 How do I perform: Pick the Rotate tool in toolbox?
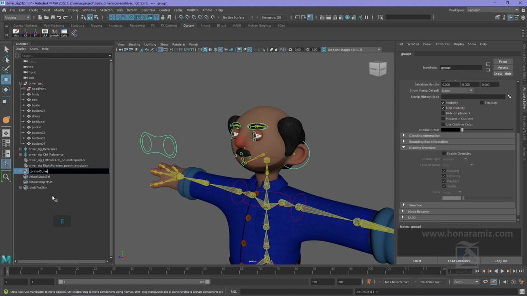pyautogui.click(x=6, y=89)
